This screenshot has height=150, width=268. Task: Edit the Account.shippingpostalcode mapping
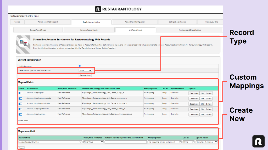pyautogui.click(x=202, y=104)
